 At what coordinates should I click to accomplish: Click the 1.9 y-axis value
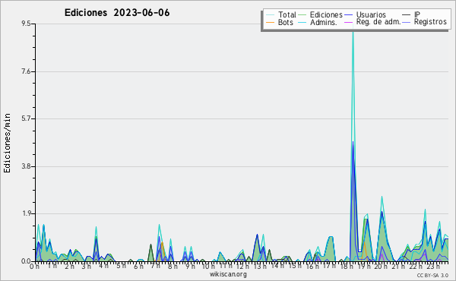pos(26,214)
